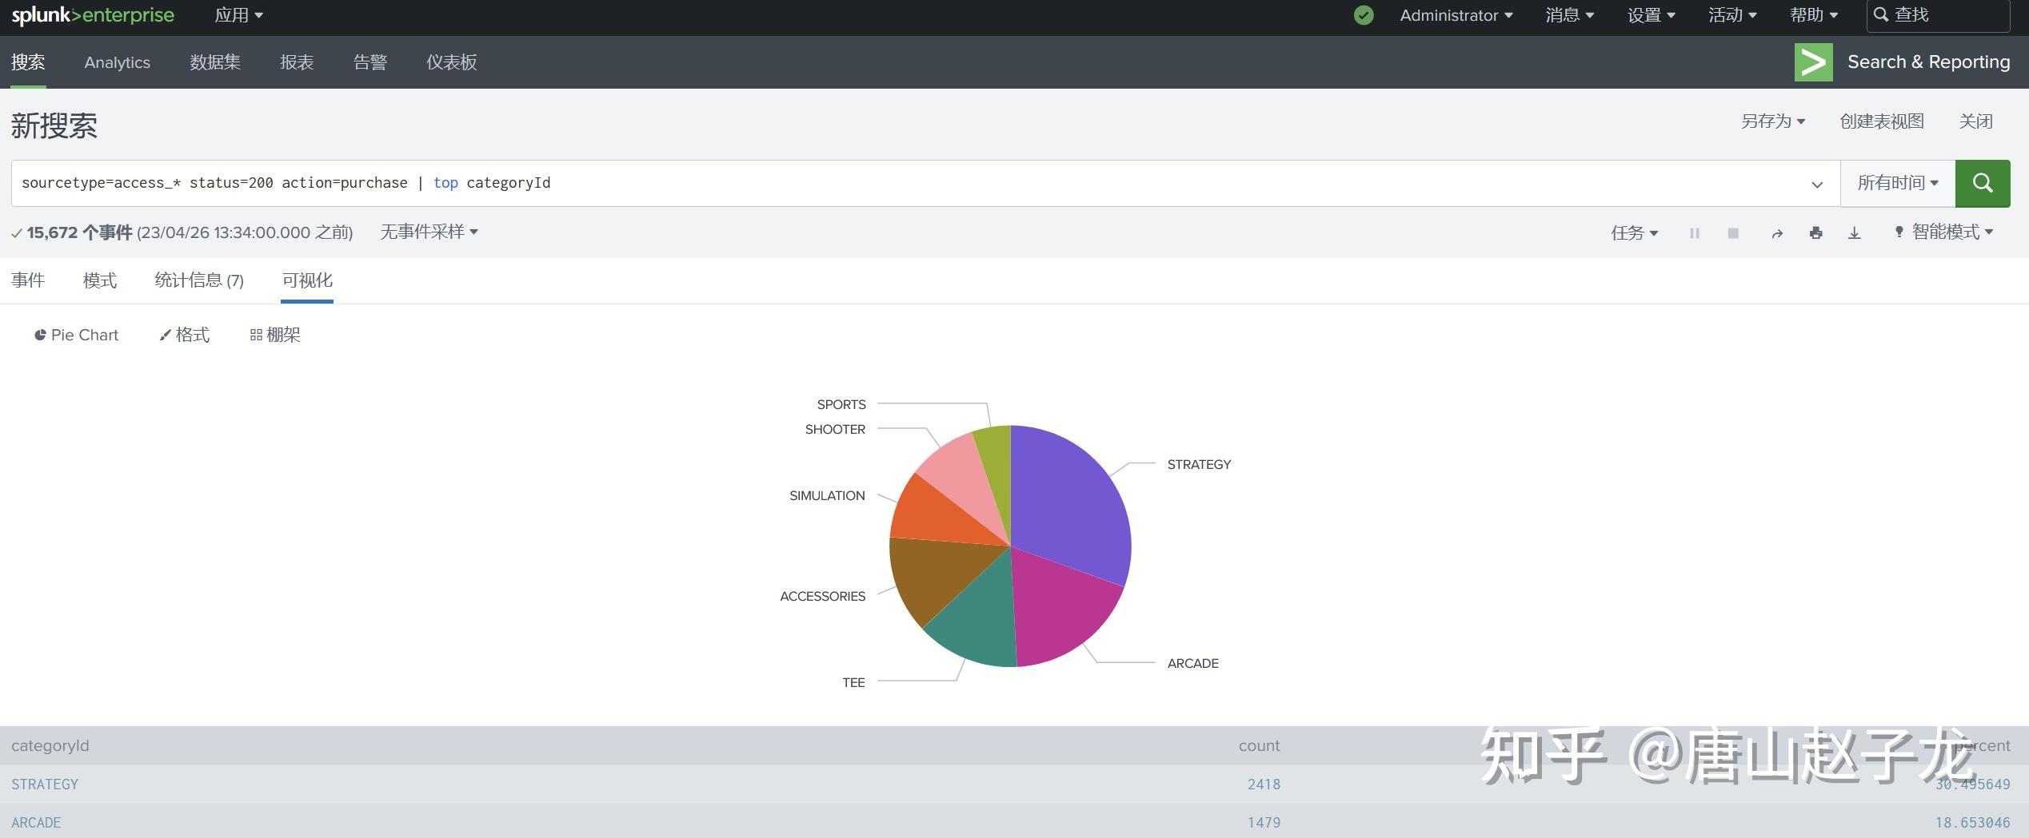Pause the search job
Image resolution: width=2029 pixels, height=838 pixels.
[1694, 233]
